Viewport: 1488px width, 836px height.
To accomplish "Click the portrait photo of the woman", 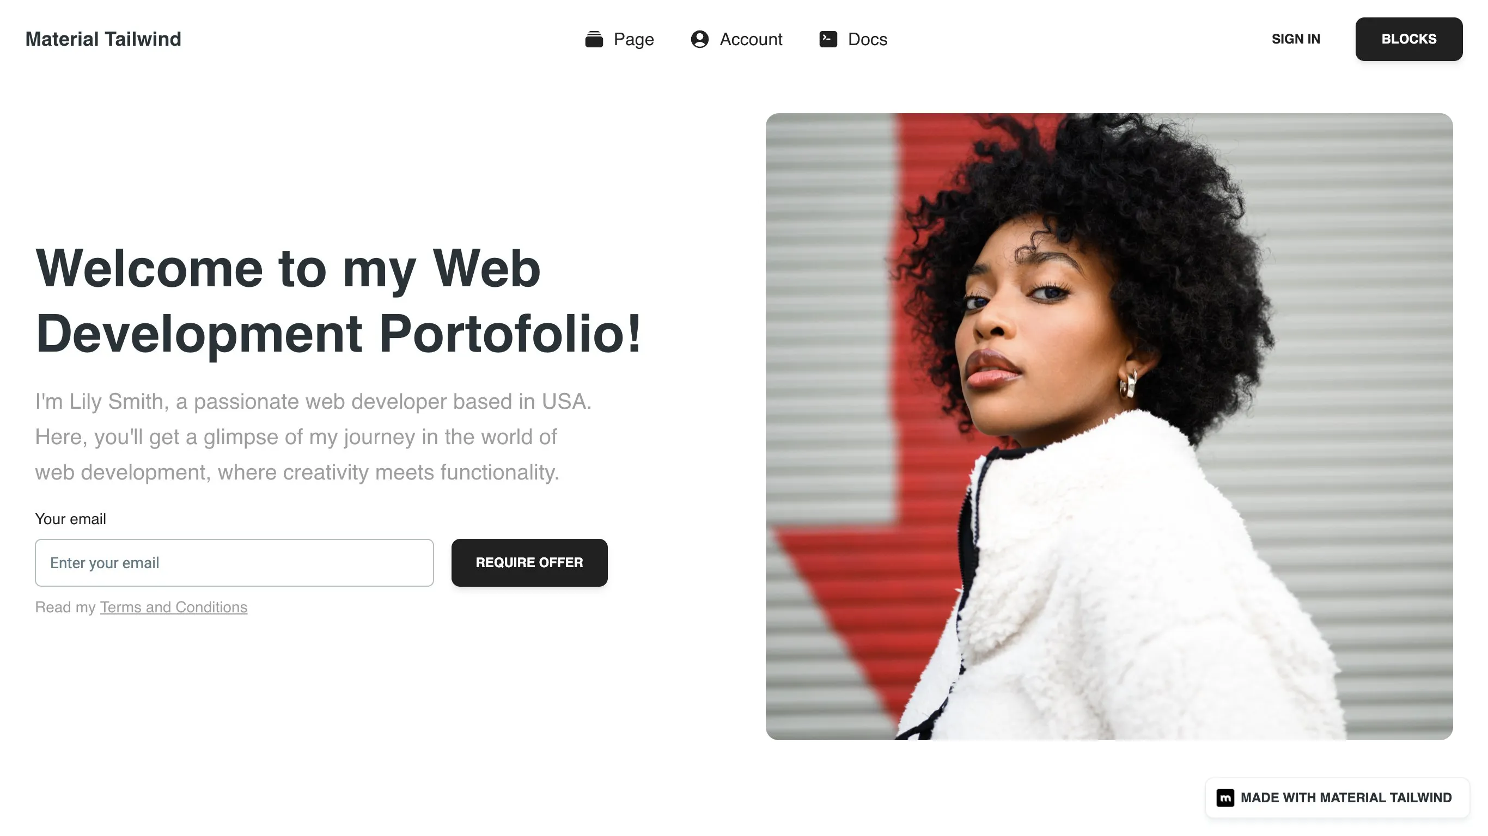I will (1109, 426).
